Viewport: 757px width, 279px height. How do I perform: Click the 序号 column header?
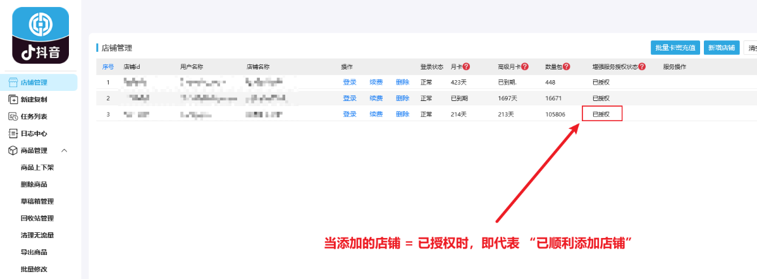[x=108, y=67]
